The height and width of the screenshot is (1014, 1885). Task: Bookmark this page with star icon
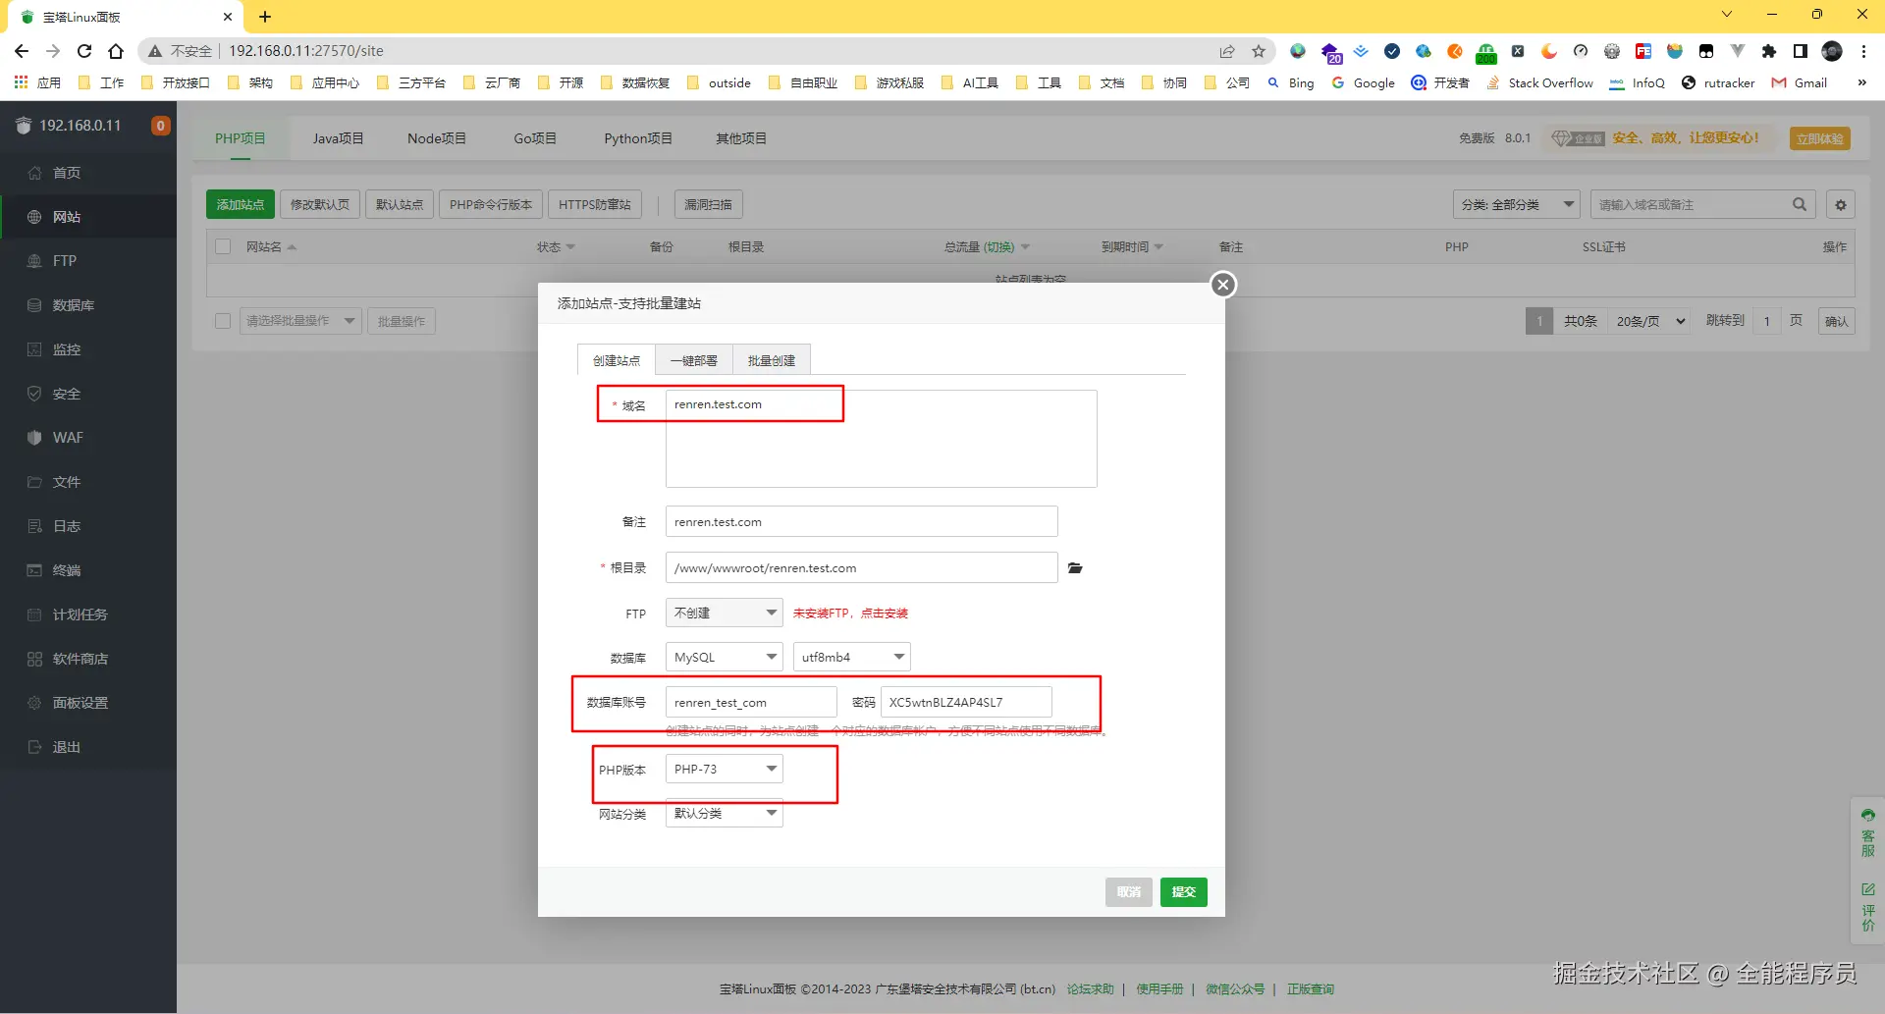tap(1259, 51)
